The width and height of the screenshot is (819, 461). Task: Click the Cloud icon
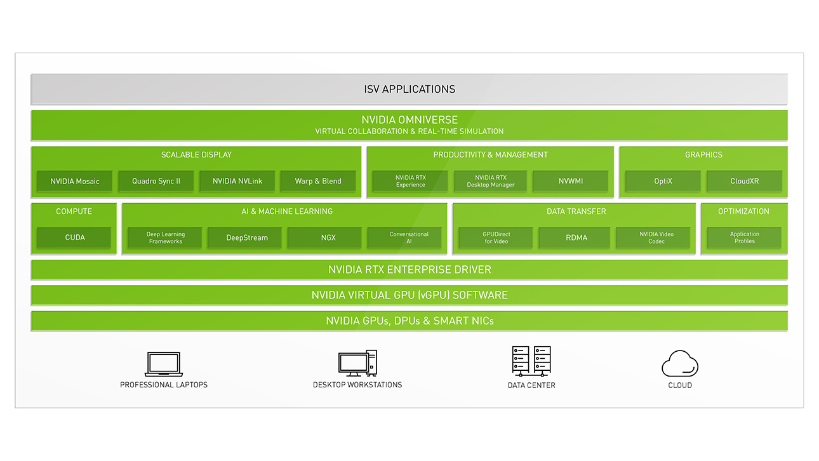pos(680,364)
